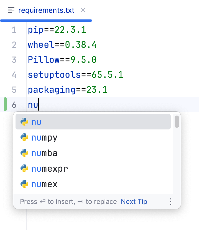
Task: Click line number 3 in the gutter
Action: (x=14, y=60)
